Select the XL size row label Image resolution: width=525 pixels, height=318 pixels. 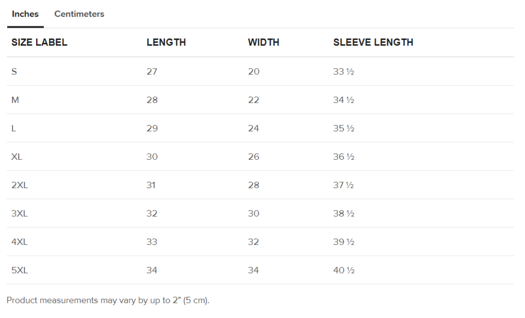tap(17, 157)
